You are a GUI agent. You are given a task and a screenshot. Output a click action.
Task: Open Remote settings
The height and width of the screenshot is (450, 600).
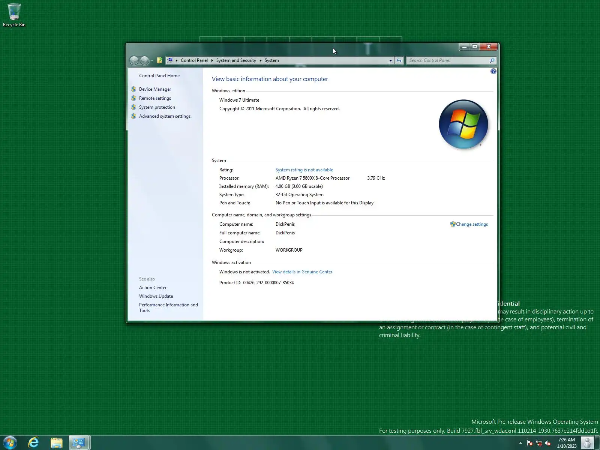coord(155,98)
